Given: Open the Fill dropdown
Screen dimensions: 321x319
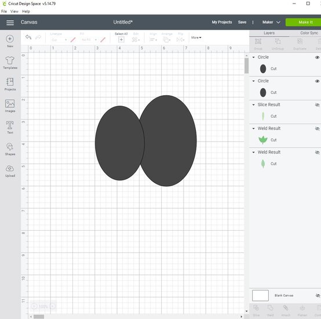Looking at the screenshot, I should 89,40.
